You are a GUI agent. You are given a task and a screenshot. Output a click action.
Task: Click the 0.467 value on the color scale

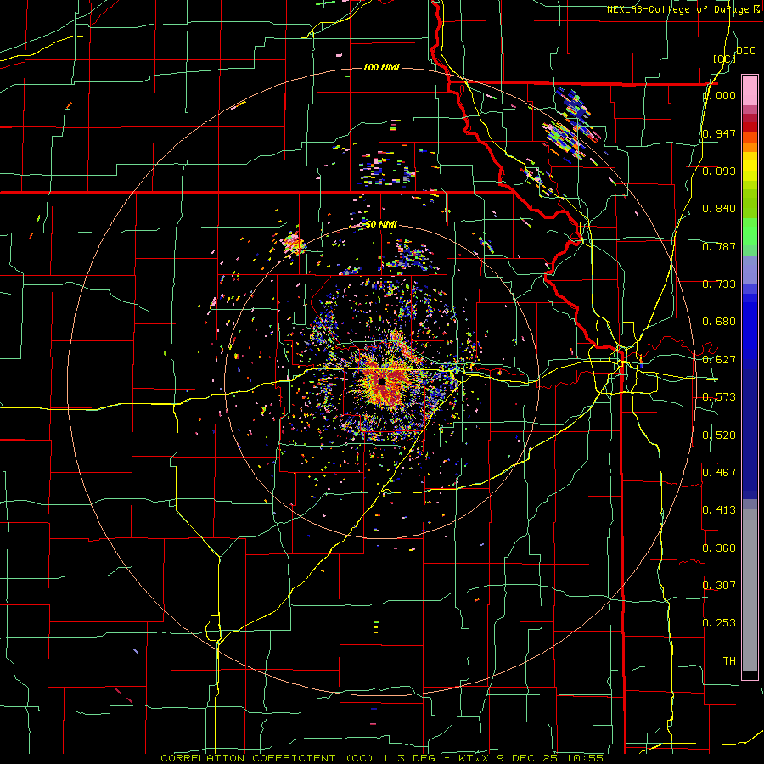click(x=719, y=472)
